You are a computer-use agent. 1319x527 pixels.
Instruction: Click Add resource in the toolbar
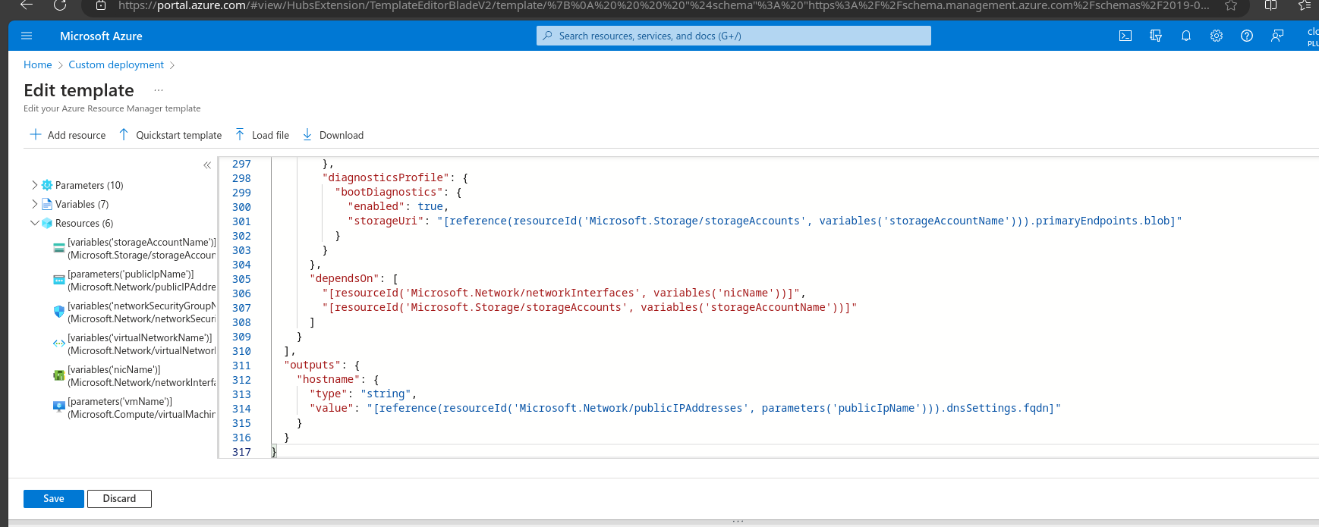point(68,135)
